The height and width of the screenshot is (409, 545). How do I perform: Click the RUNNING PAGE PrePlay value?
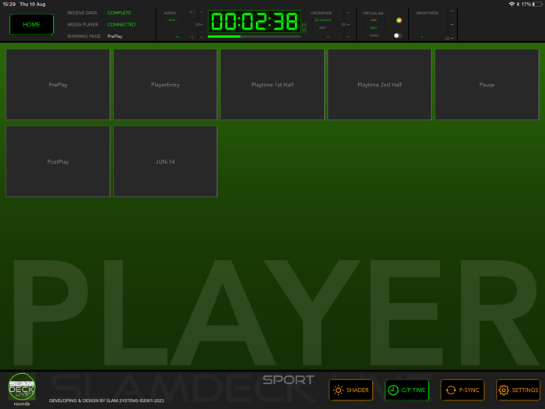tap(114, 36)
